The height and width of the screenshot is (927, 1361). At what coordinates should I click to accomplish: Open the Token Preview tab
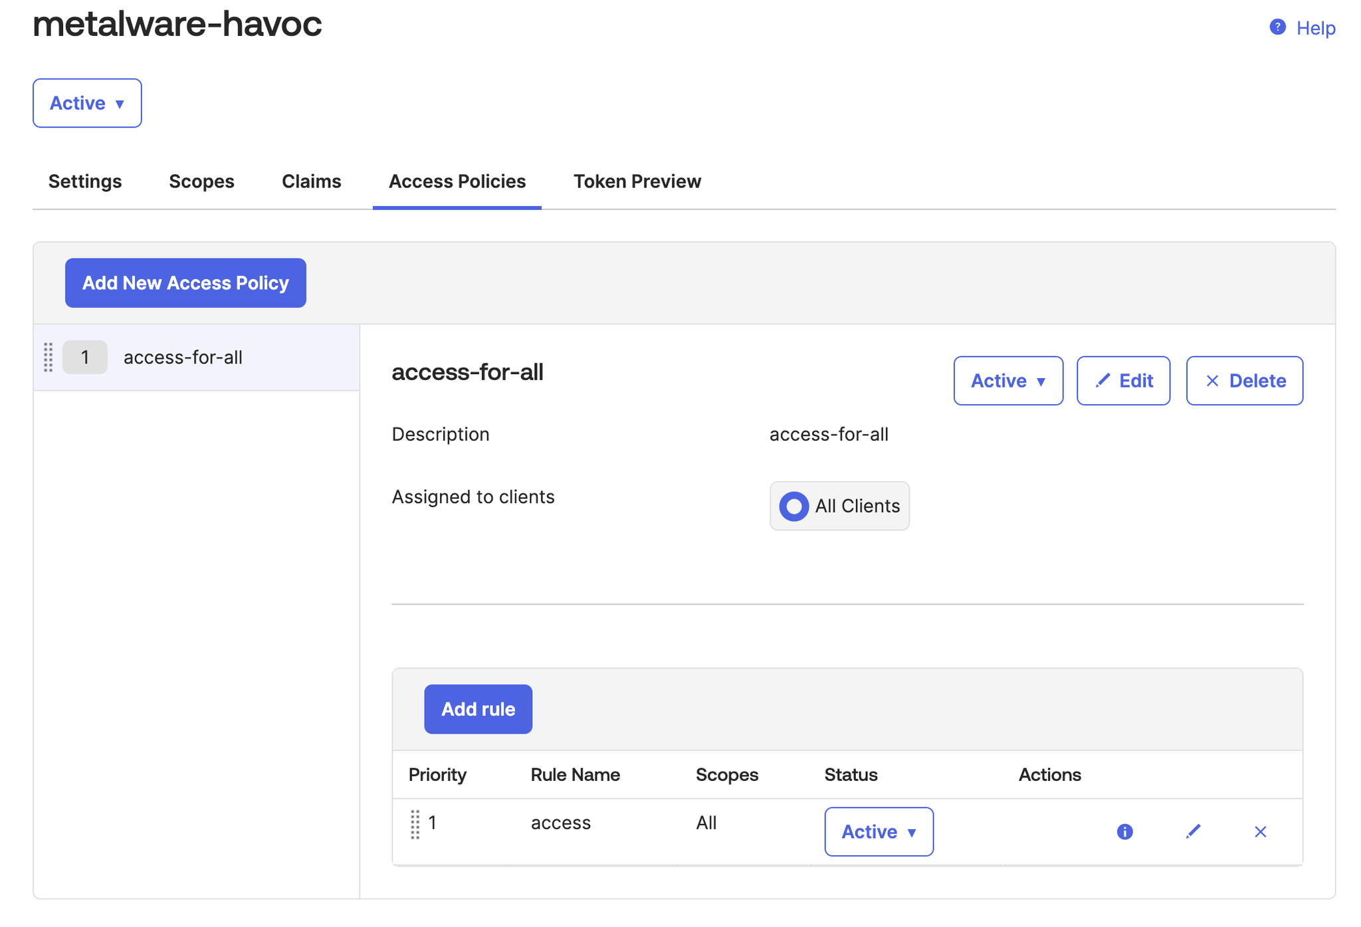pos(637,181)
